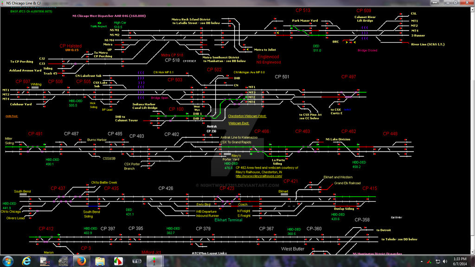
Task: Click the CP 367 label
Action: 266,229
